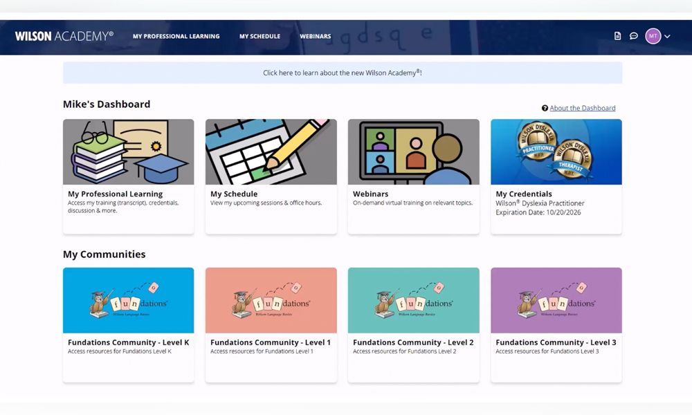Click 'Access resources for Fundations Level 1' text
This screenshot has height=415, width=692.
(x=262, y=351)
